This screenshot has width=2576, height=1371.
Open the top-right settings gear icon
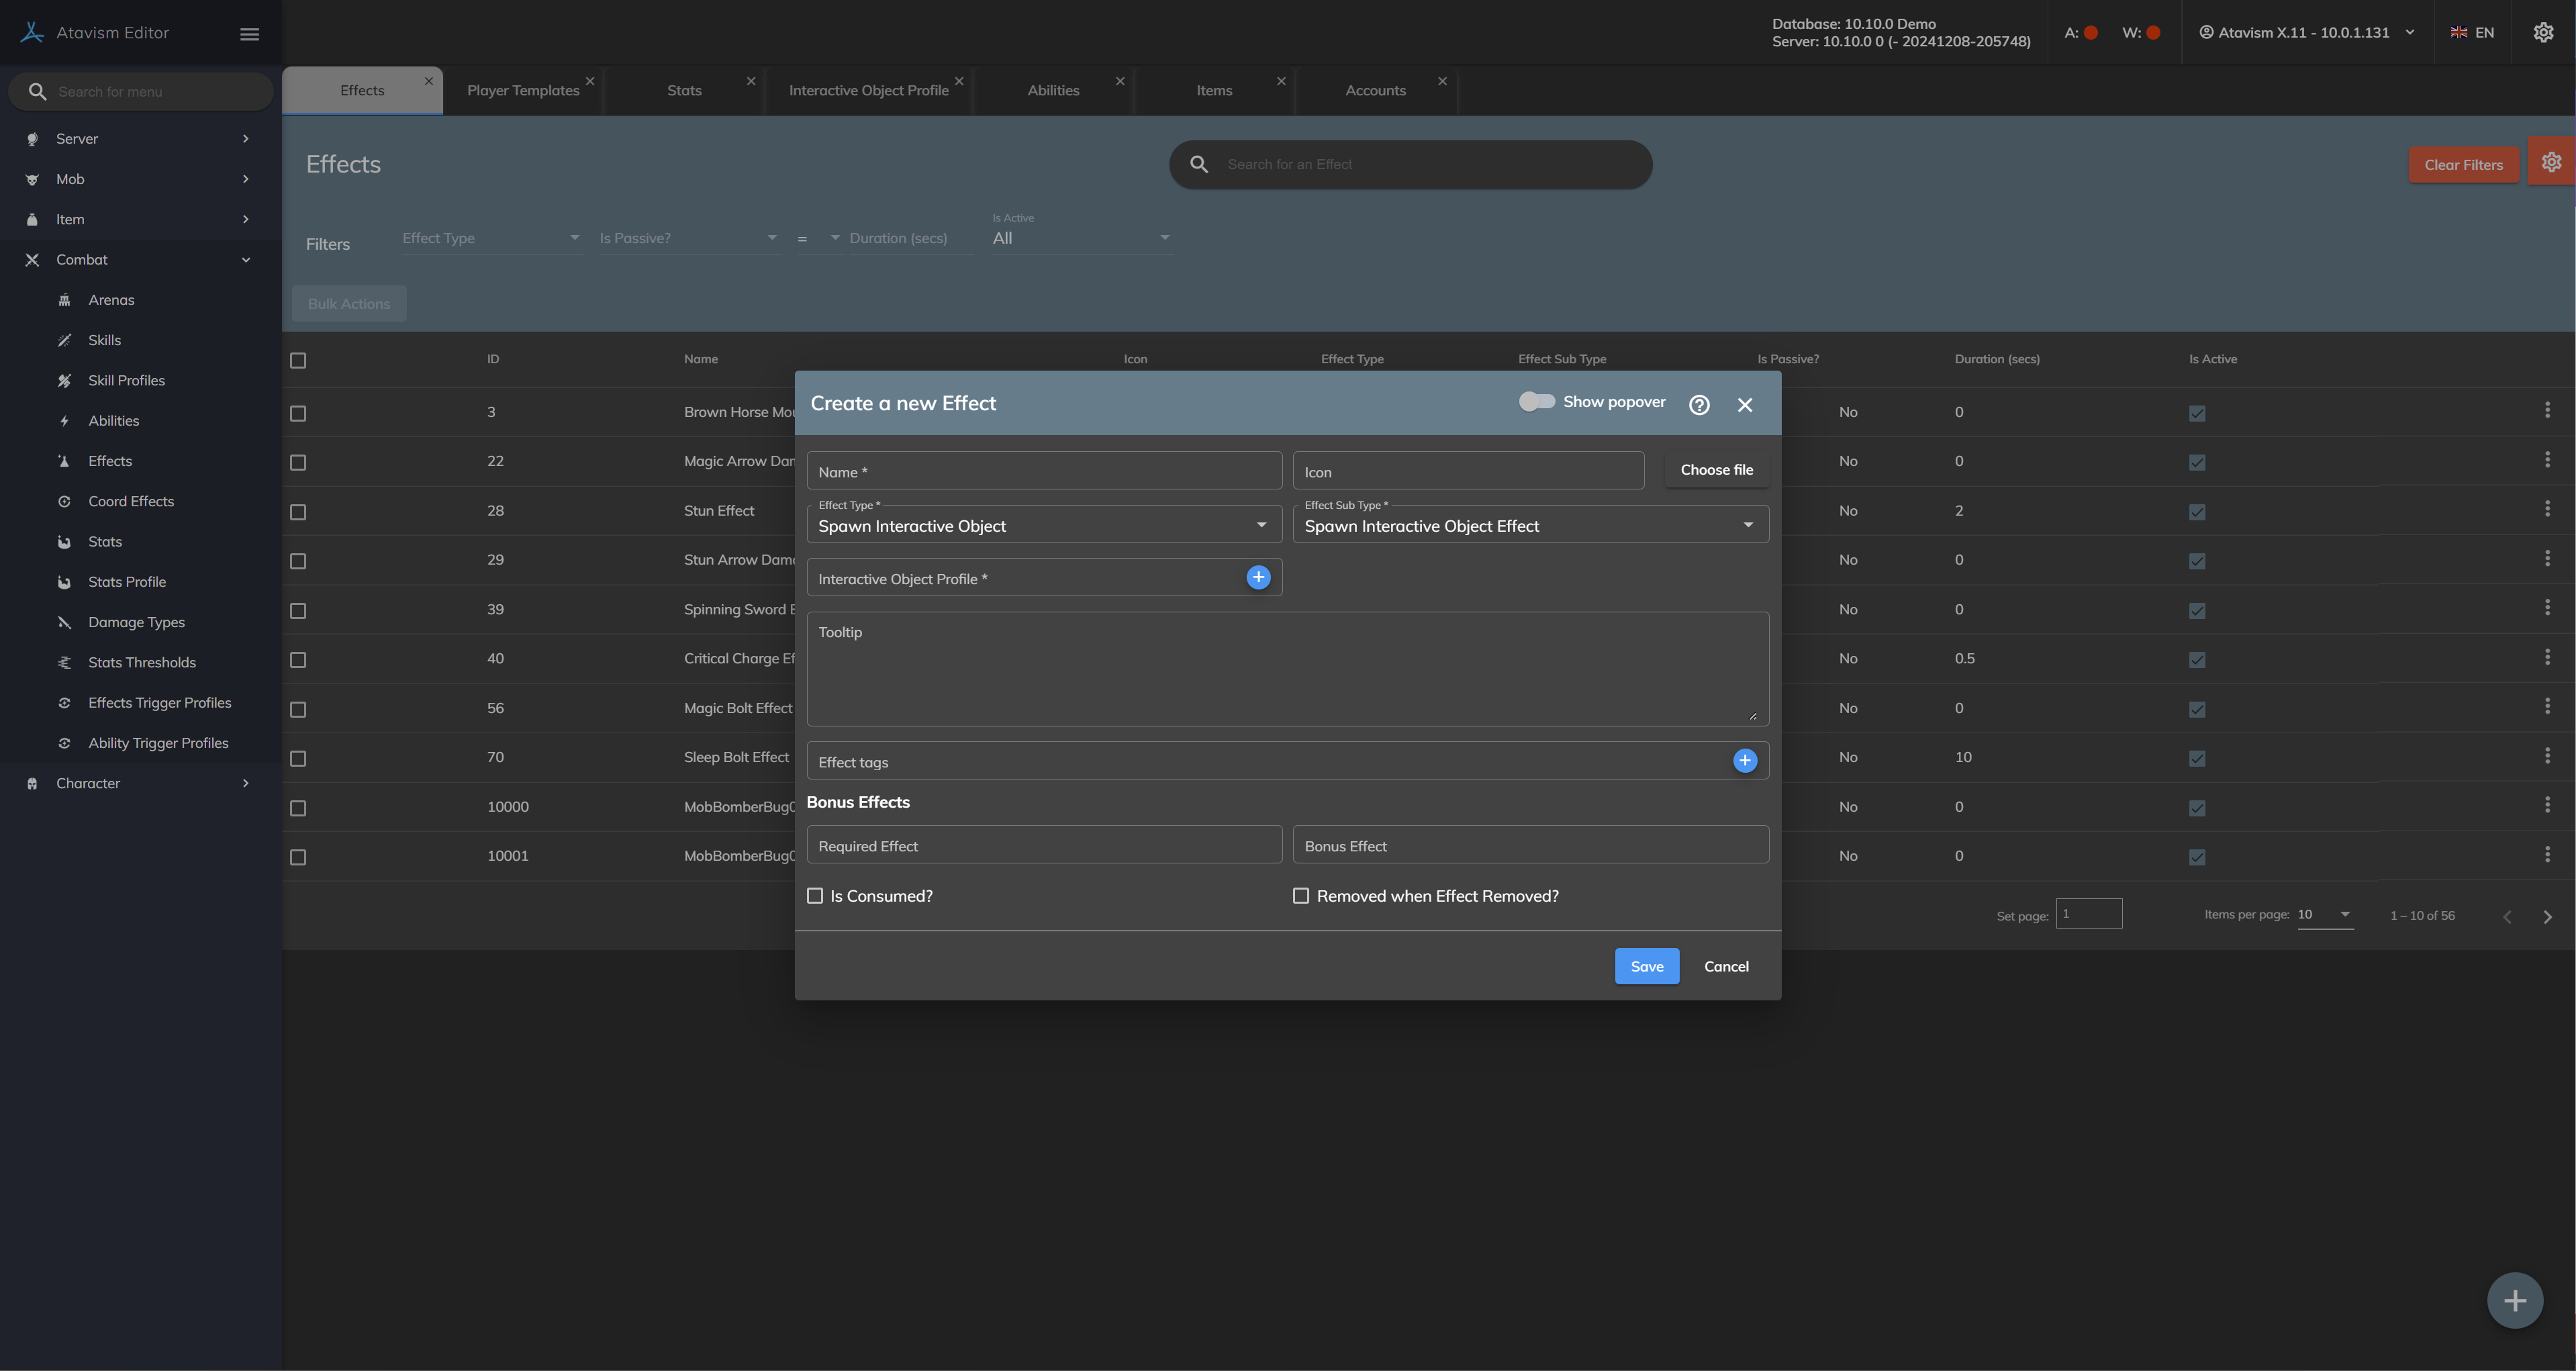2543,33
